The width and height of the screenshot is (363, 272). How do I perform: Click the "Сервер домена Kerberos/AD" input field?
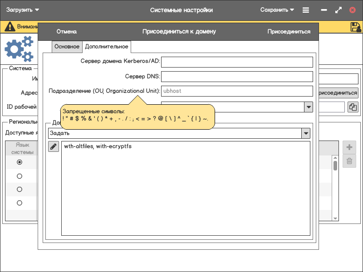pos(237,62)
